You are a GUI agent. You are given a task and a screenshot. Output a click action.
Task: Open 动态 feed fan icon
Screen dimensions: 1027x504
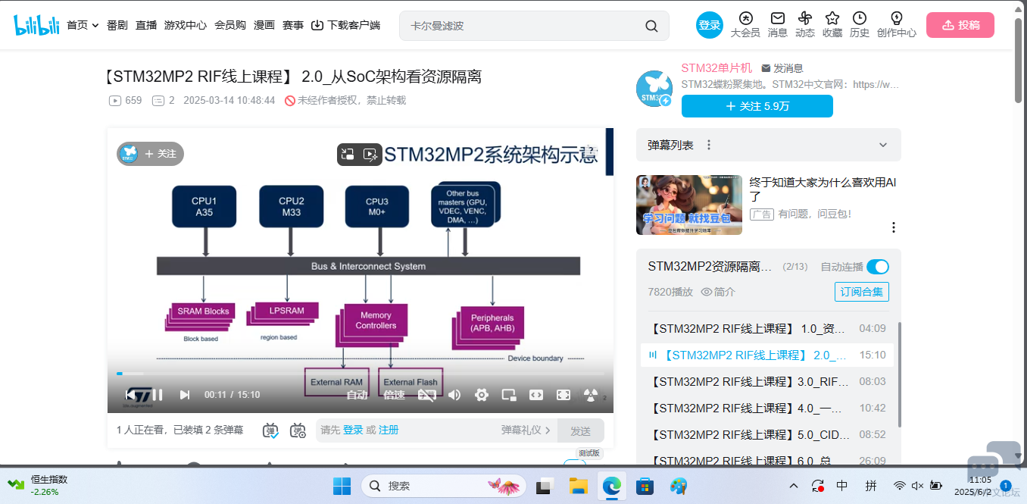tap(805, 18)
